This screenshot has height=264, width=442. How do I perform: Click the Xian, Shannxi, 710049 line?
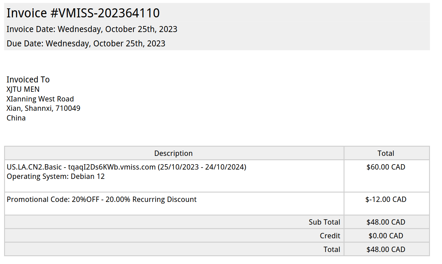pos(43,108)
